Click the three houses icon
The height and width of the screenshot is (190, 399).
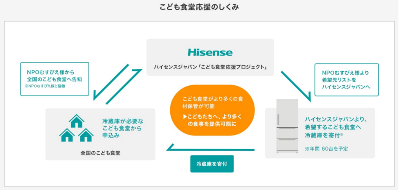tap(76, 128)
